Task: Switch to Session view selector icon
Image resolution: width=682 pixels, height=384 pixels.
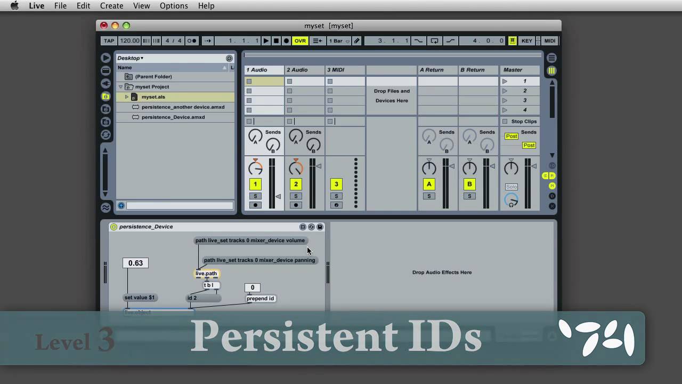Action: click(x=551, y=70)
